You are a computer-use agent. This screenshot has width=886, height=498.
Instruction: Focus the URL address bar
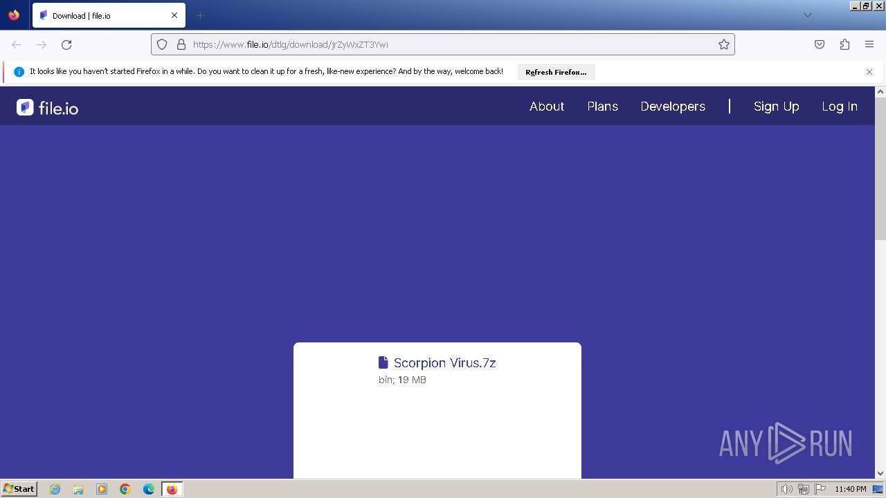coord(443,44)
